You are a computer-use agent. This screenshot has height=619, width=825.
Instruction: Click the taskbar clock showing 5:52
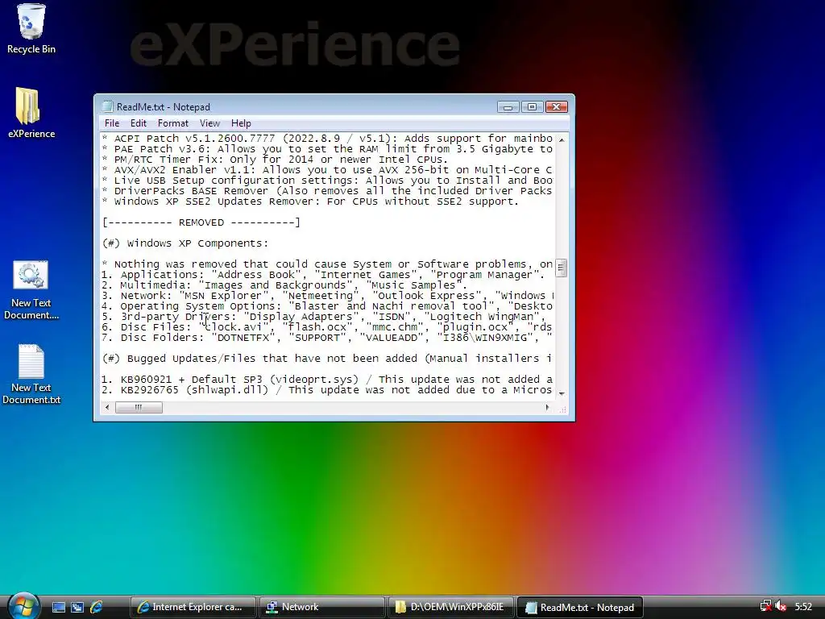[803, 607]
